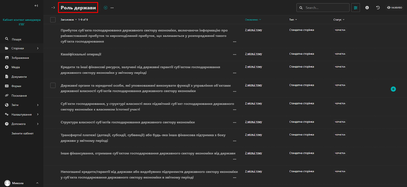Toggle the select all checkbox

[x=53, y=20]
